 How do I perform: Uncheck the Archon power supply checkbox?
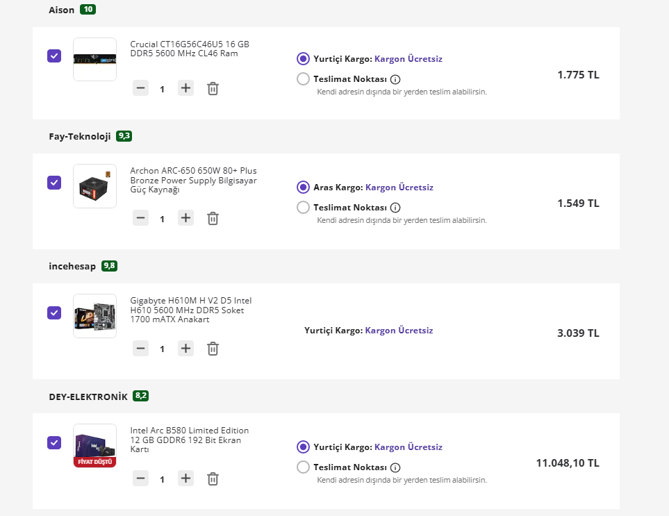point(54,183)
